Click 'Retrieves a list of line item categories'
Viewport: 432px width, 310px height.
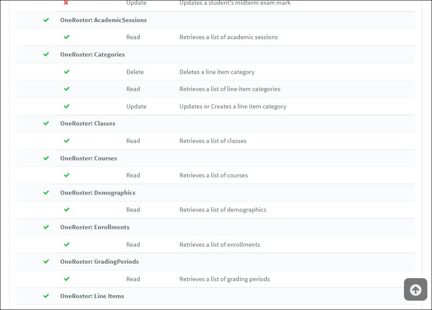(230, 89)
